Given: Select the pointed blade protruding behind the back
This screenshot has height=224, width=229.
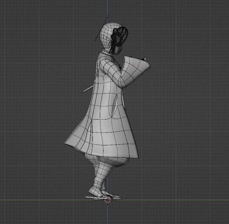Looking at the screenshot, I should click(x=87, y=89).
